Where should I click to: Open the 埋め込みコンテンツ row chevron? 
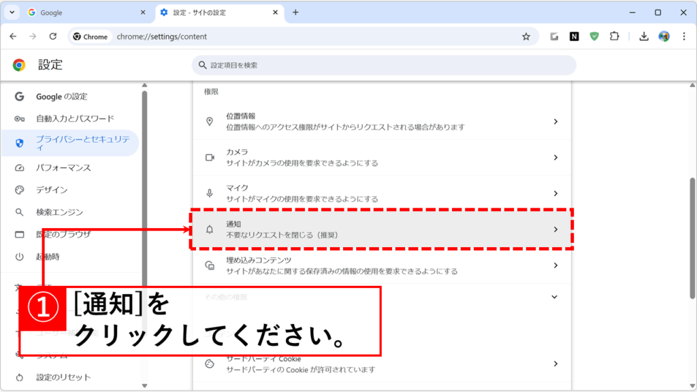point(555,265)
